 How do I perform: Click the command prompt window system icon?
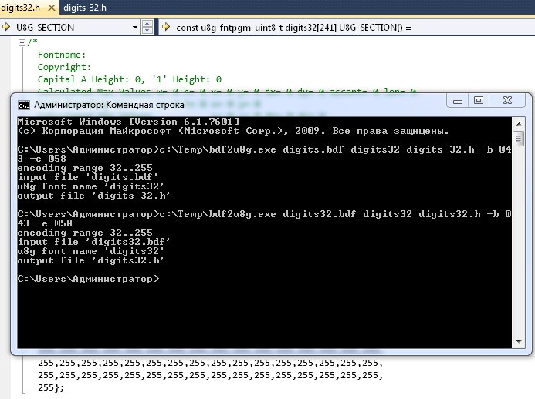tap(24, 105)
